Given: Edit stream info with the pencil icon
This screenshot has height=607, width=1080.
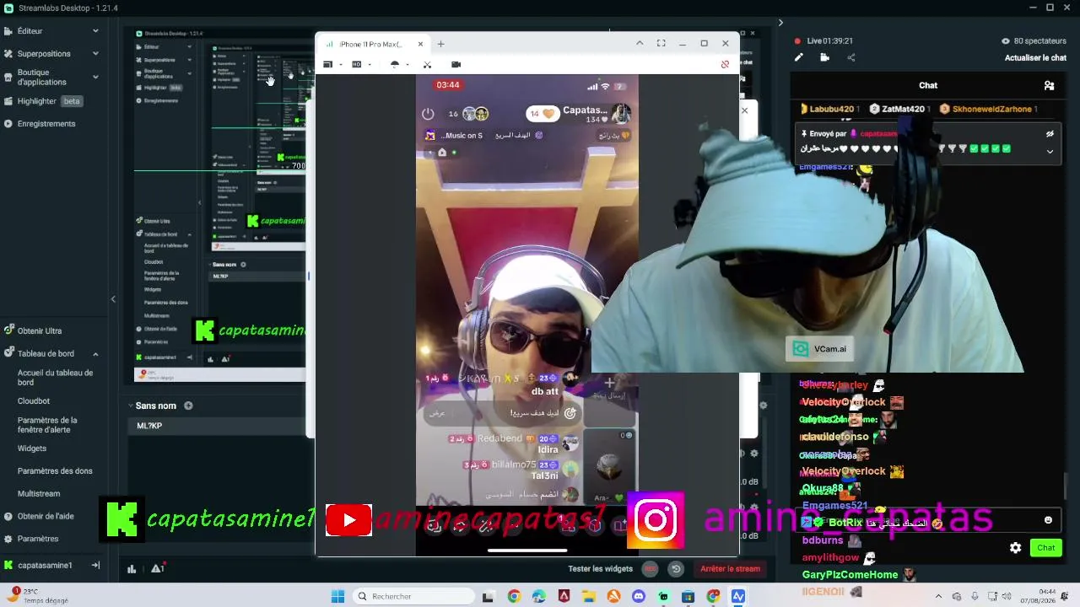Looking at the screenshot, I should click(799, 57).
